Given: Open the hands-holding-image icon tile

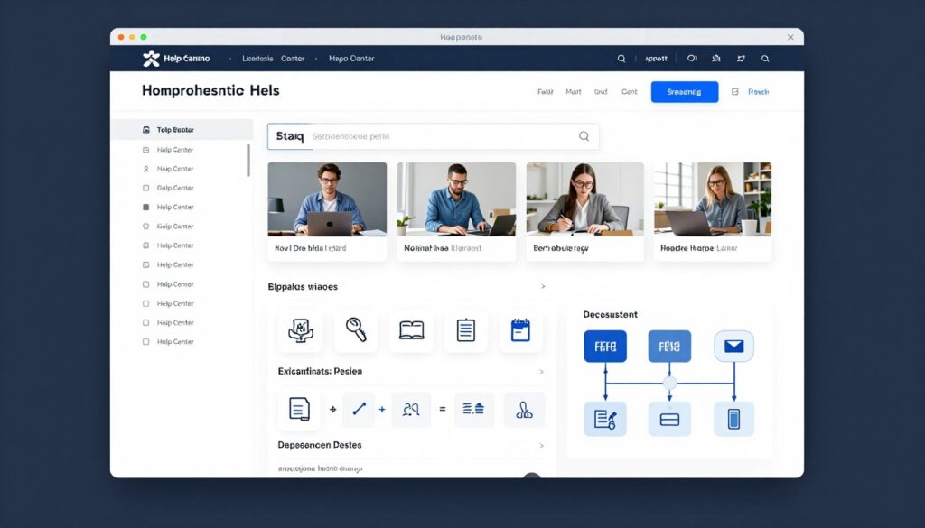Looking at the screenshot, I should coord(300,330).
